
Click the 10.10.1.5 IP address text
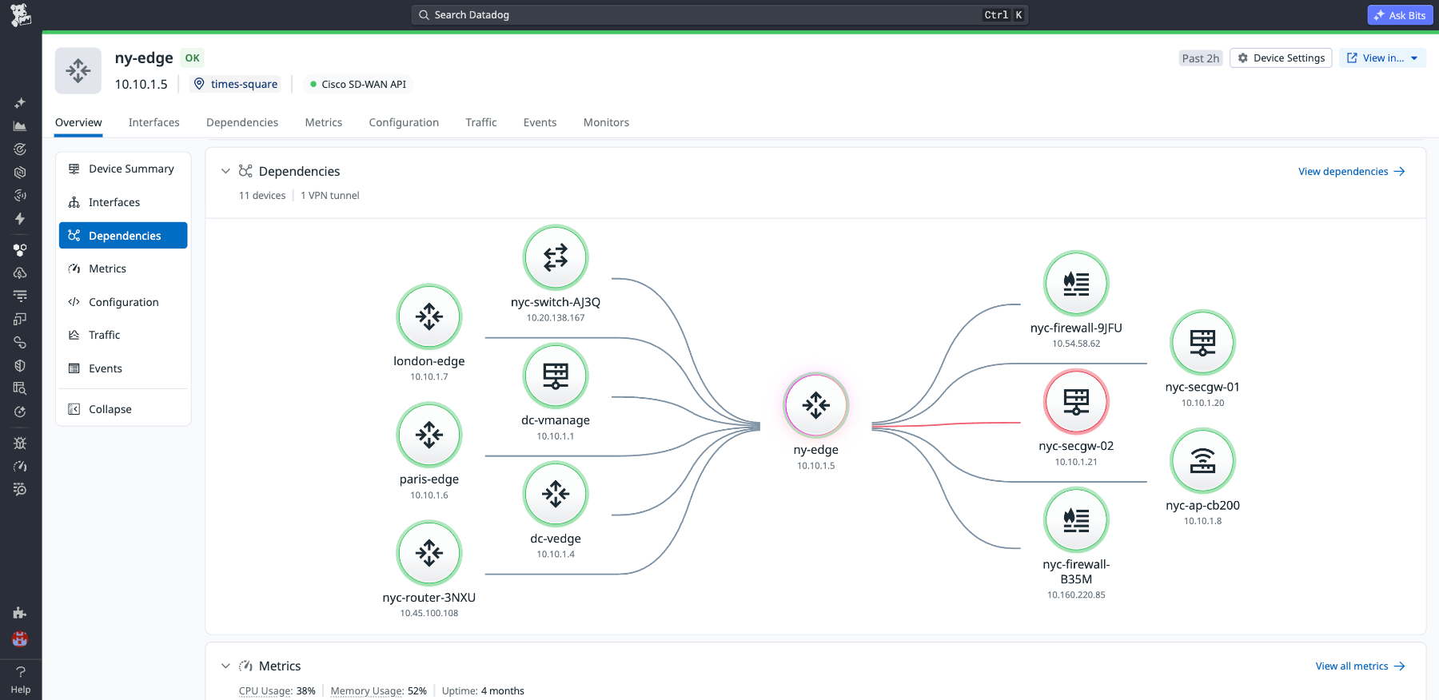tap(142, 84)
